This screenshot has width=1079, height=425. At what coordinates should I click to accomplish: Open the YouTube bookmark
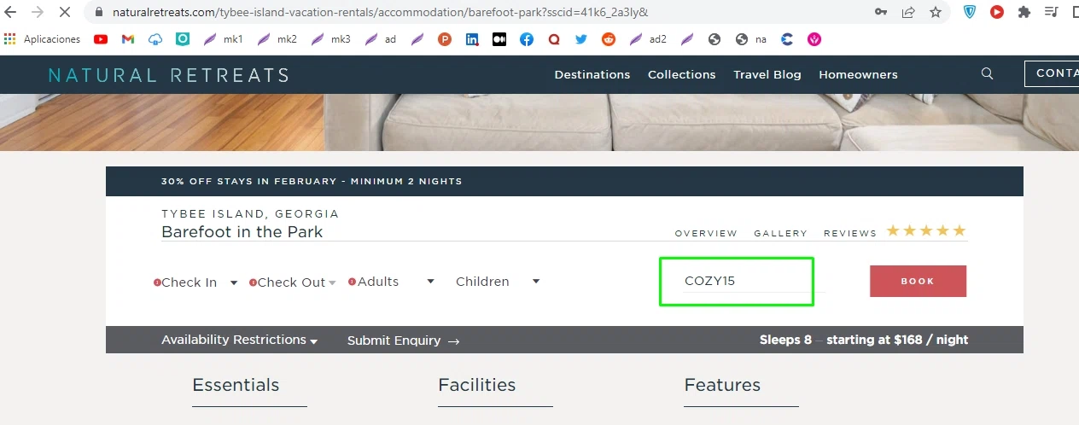click(101, 39)
